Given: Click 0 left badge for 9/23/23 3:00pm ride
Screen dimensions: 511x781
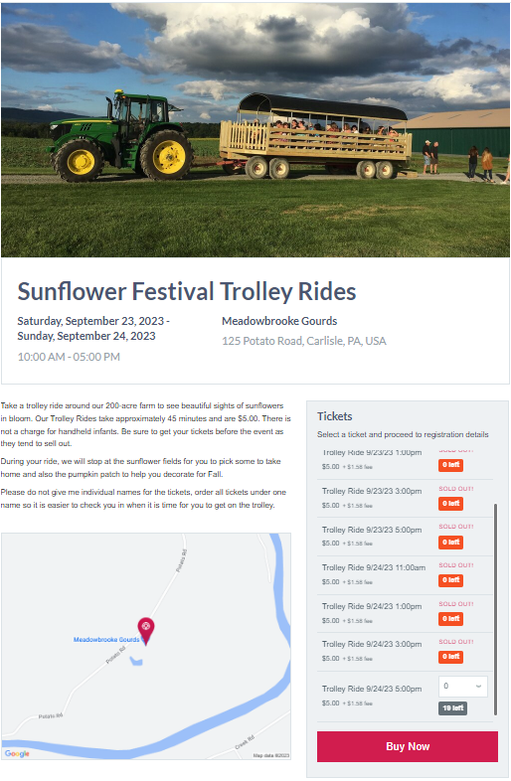Looking at the screenshot, I should 450,504.
